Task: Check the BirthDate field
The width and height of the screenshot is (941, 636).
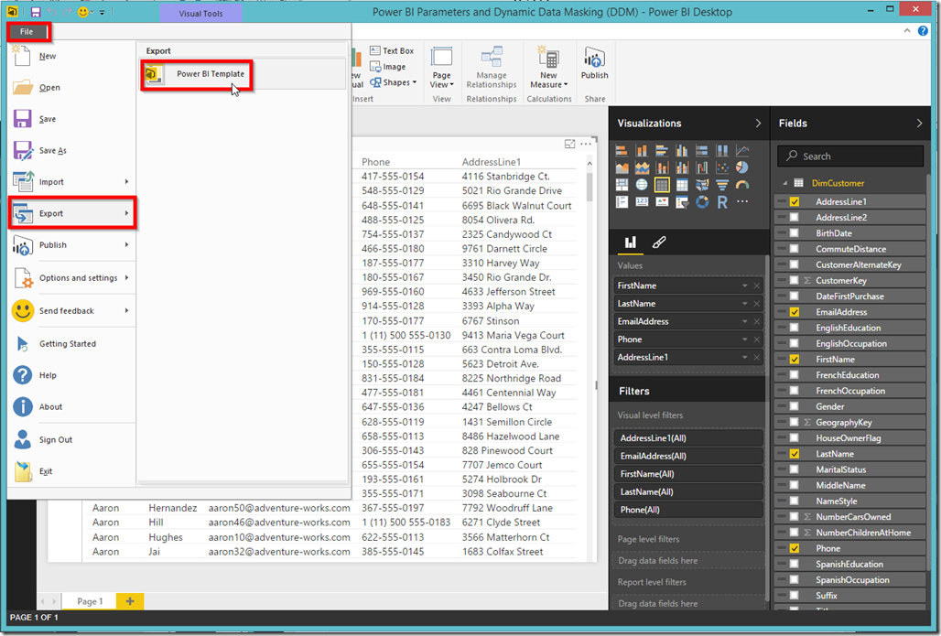Action: 795,232
